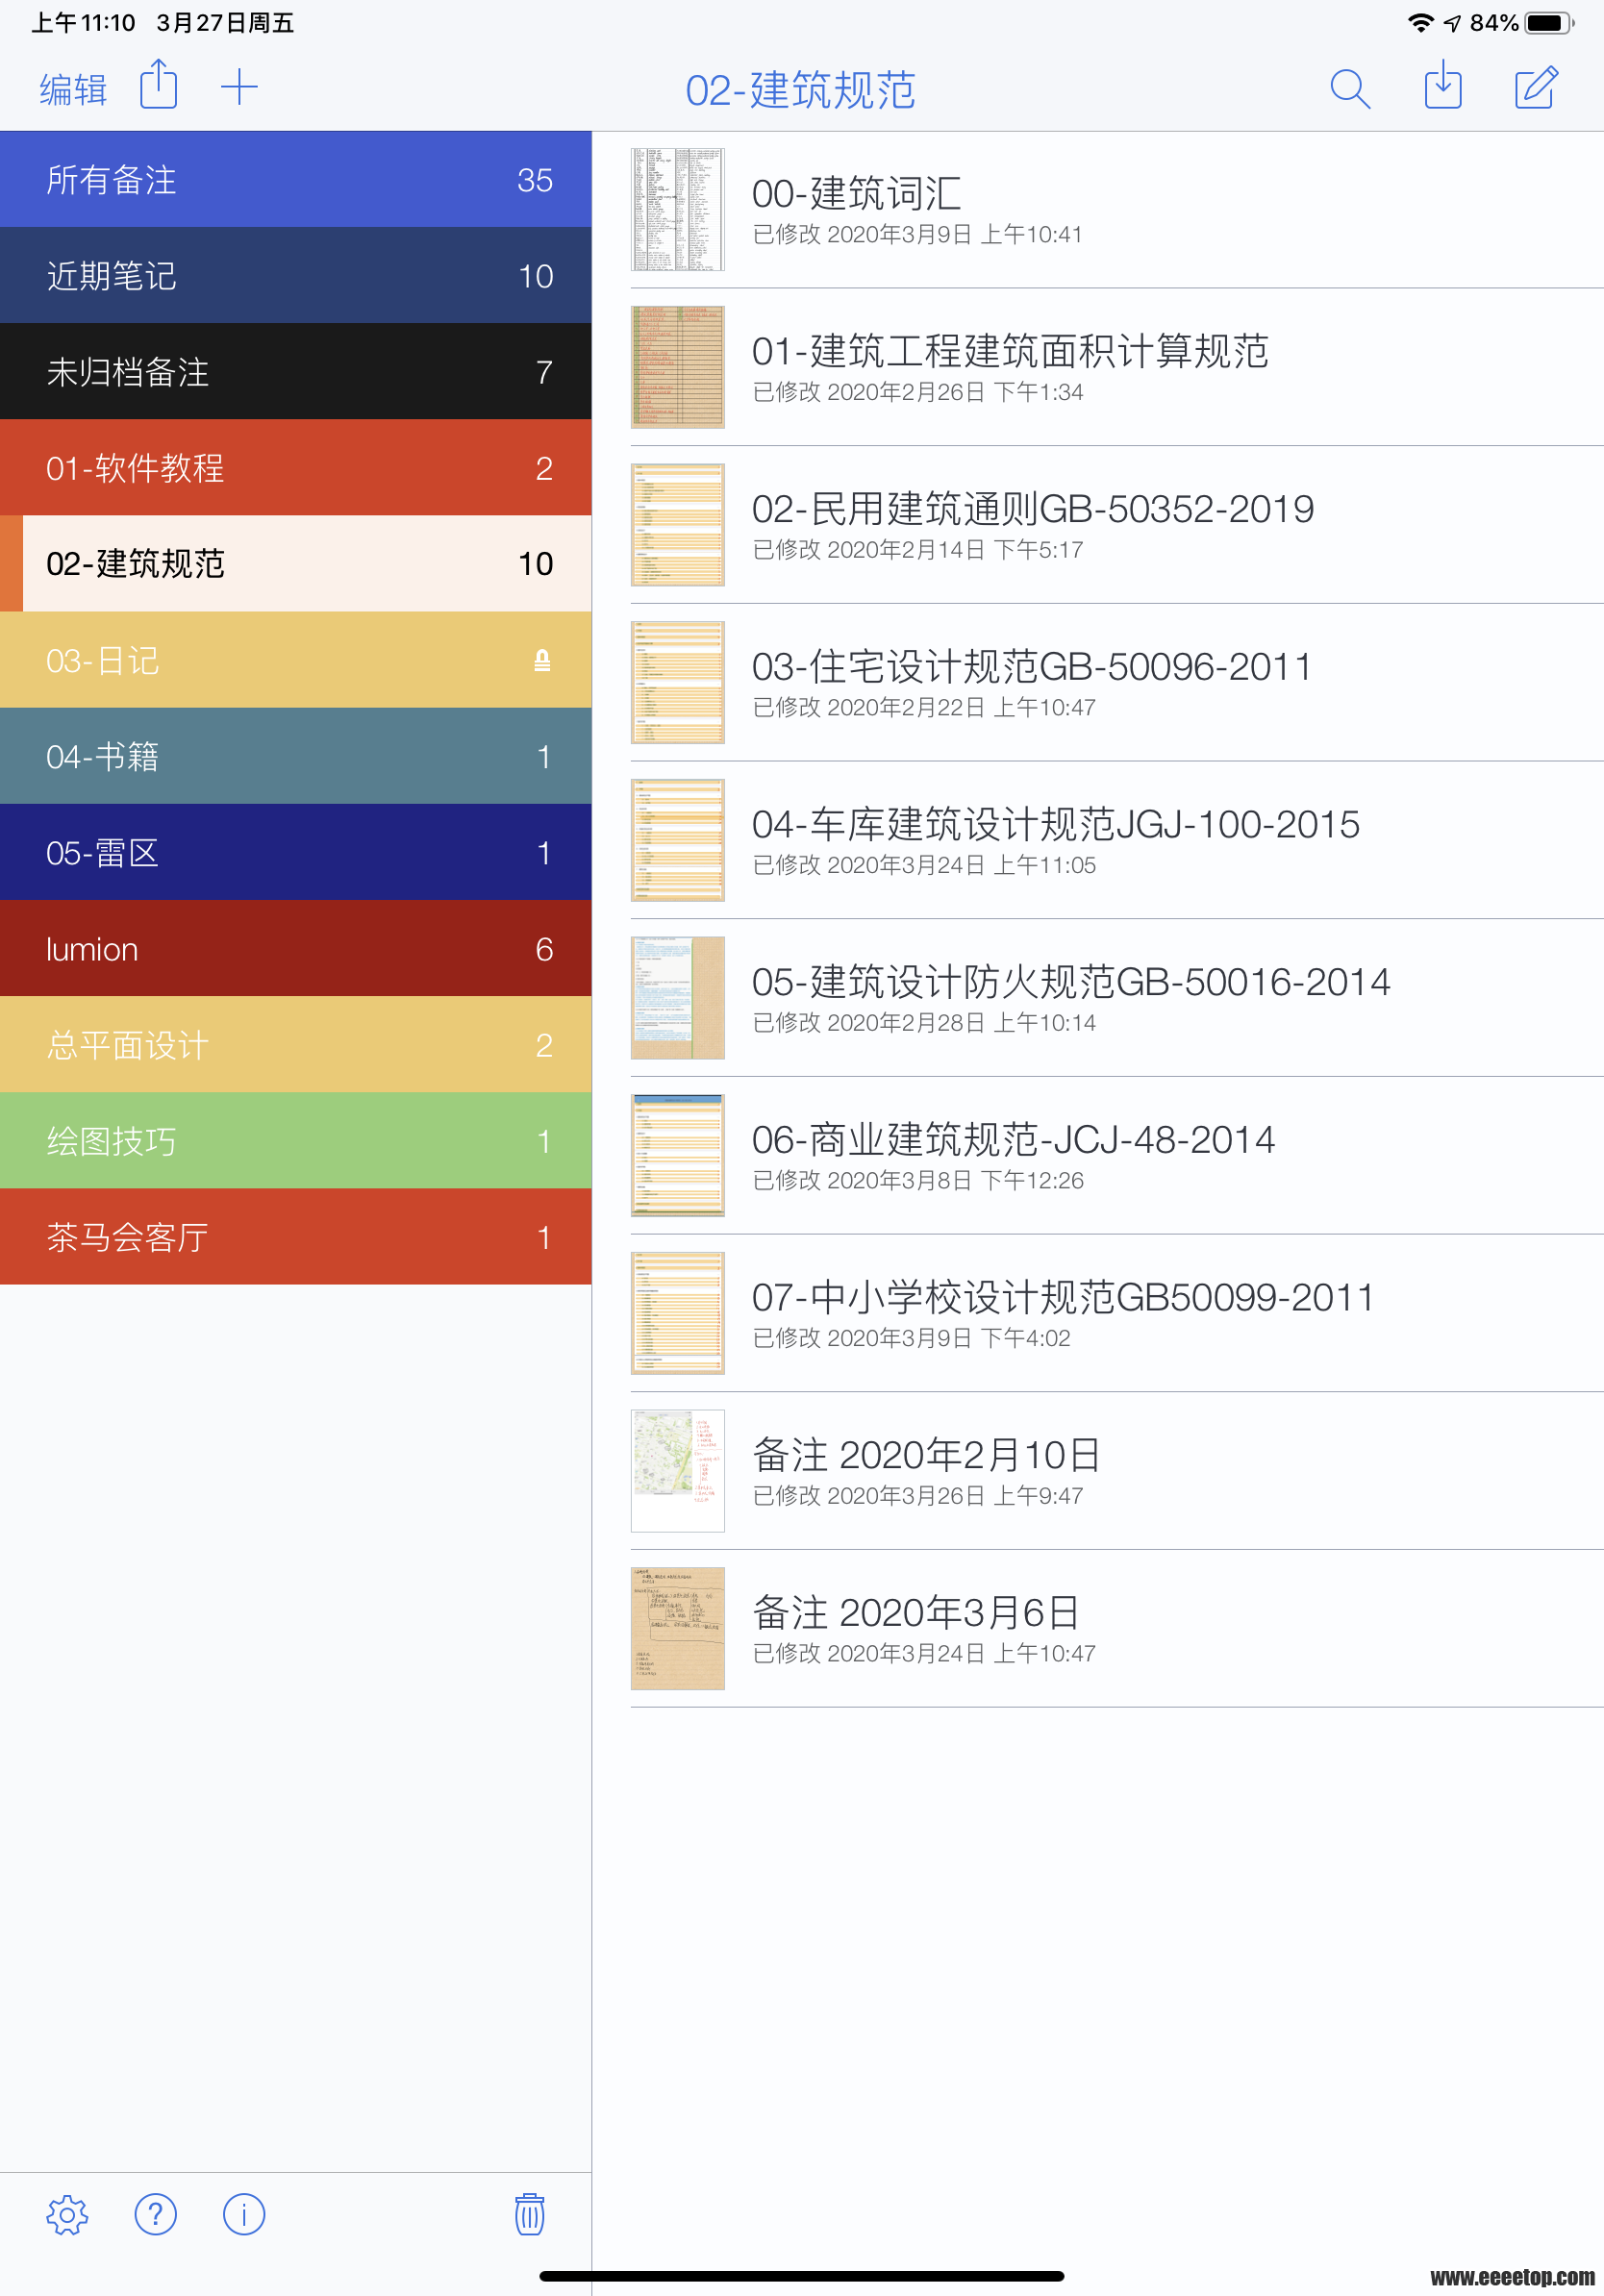1604x2296 pixels.
Task: Tap the 编辑 edit button
Action: coord(73,90)
